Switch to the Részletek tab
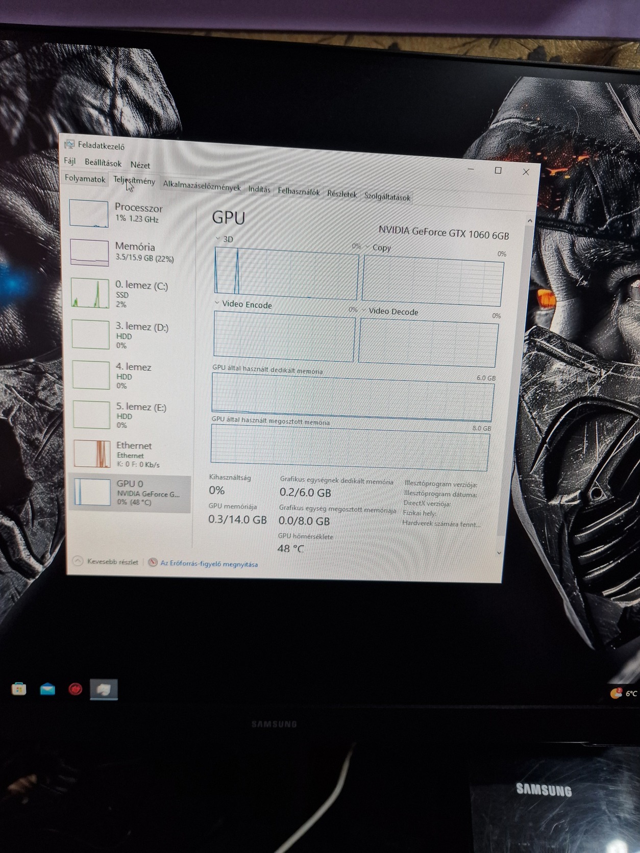This screenshot has width=640, height=853. [x=341, y=194]
